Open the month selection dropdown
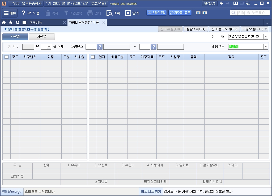This screenshot has height=196, width=272. click(49, 47)
